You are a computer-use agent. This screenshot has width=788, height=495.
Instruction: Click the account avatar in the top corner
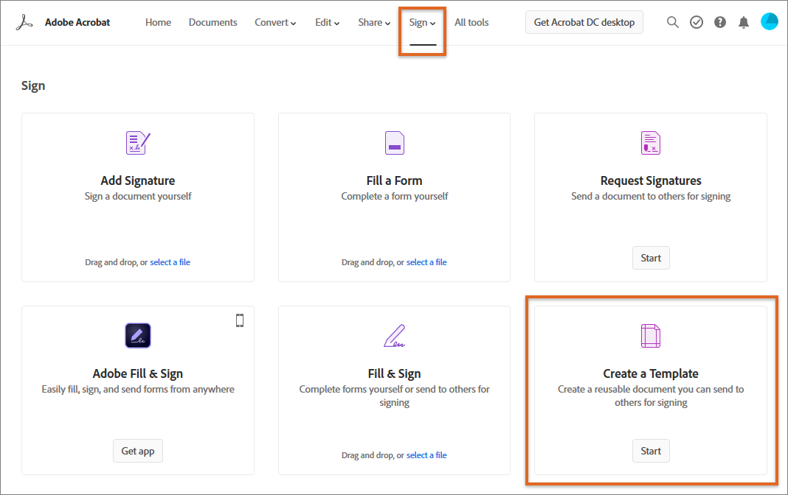[770, 21]
